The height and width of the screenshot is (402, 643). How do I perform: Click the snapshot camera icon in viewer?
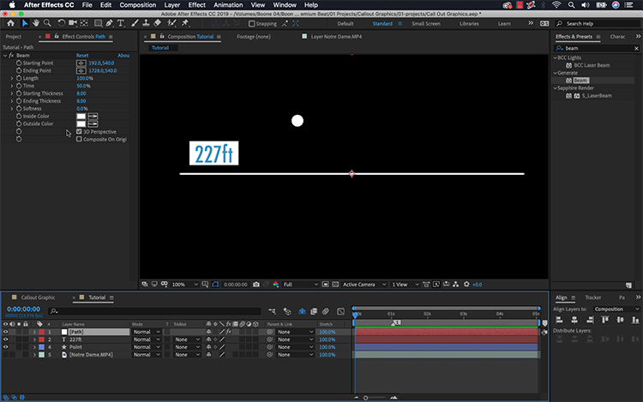click(x=256, y=285)
